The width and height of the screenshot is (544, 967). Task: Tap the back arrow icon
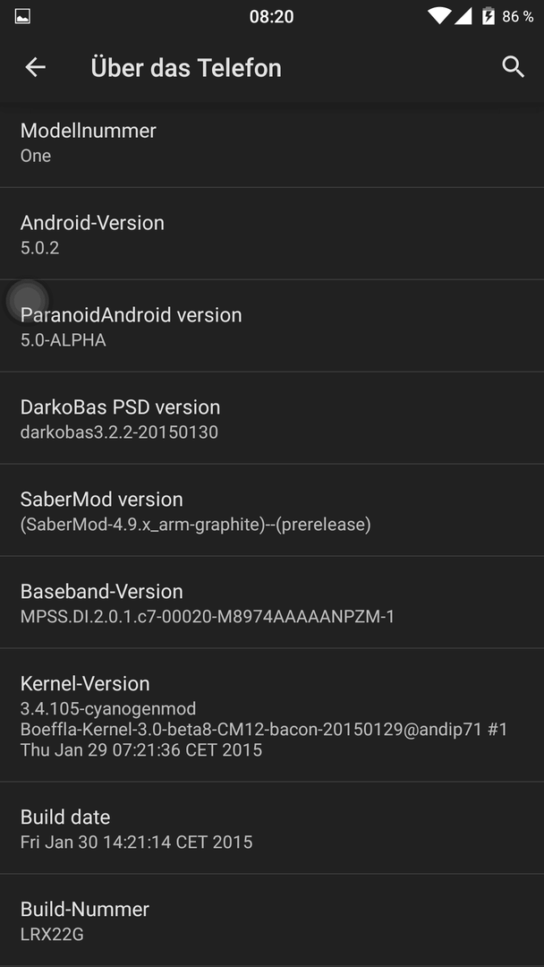[35, 67]
